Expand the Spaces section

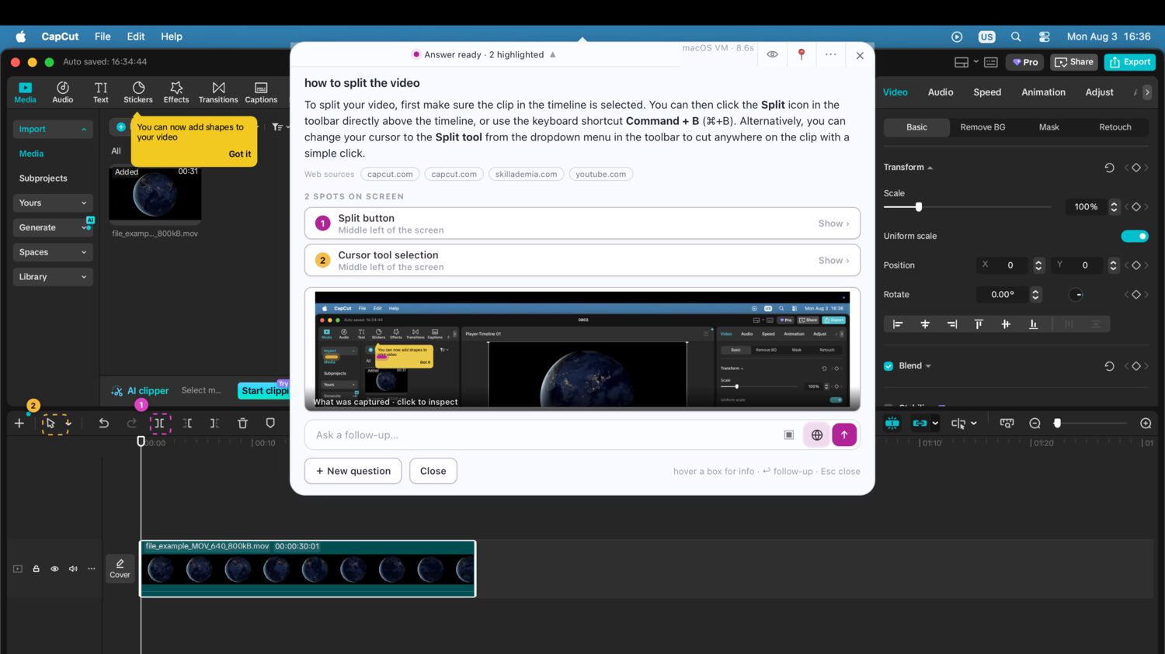(x=53, y=252)
